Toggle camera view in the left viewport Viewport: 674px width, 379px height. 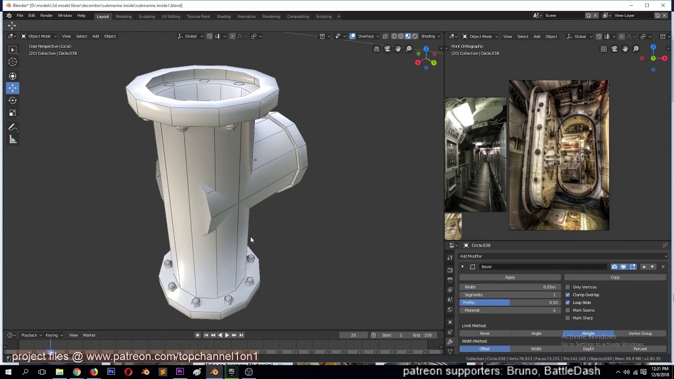point(387,49)
